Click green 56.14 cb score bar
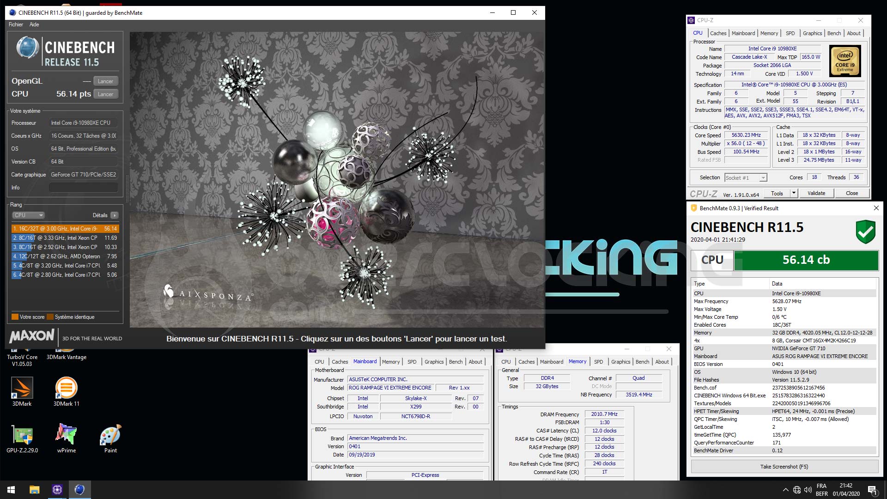887x499 pixels. pos(806,260)
